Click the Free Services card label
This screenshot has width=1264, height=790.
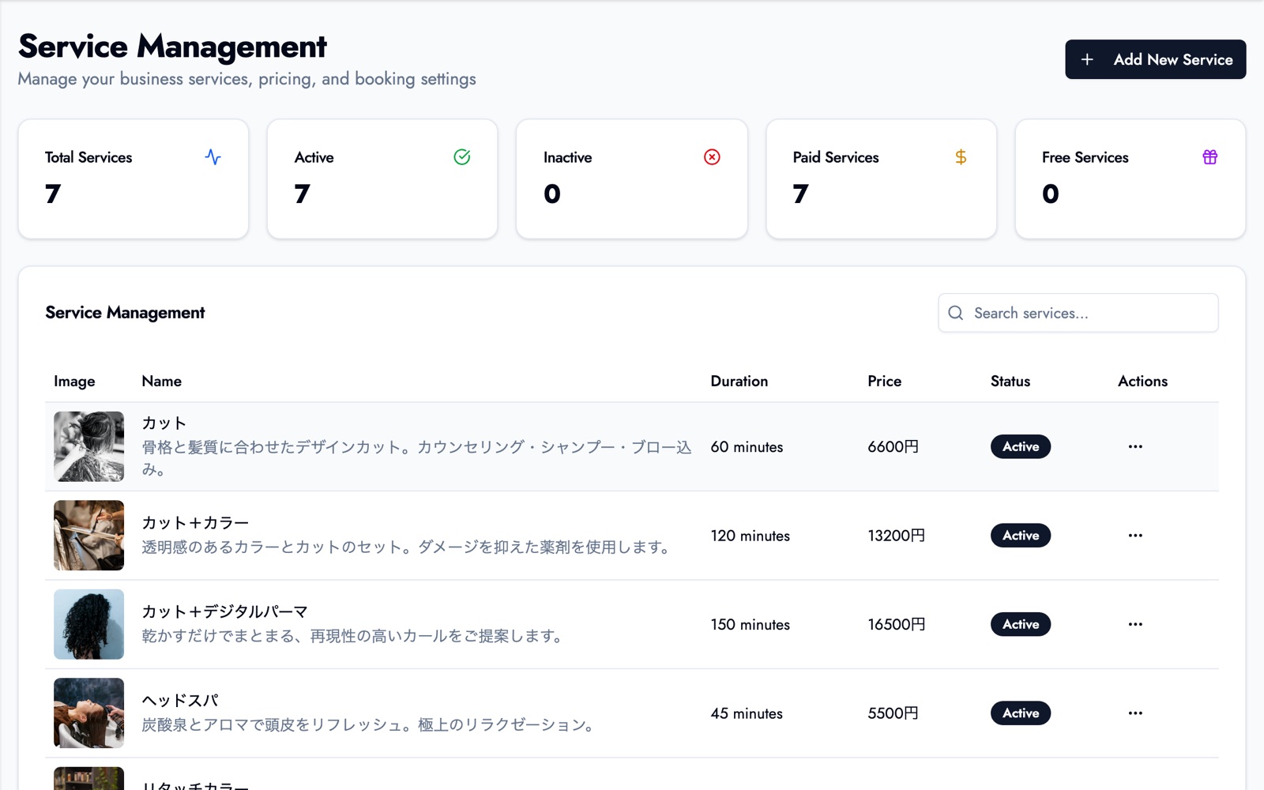(x=1085, y=157)
